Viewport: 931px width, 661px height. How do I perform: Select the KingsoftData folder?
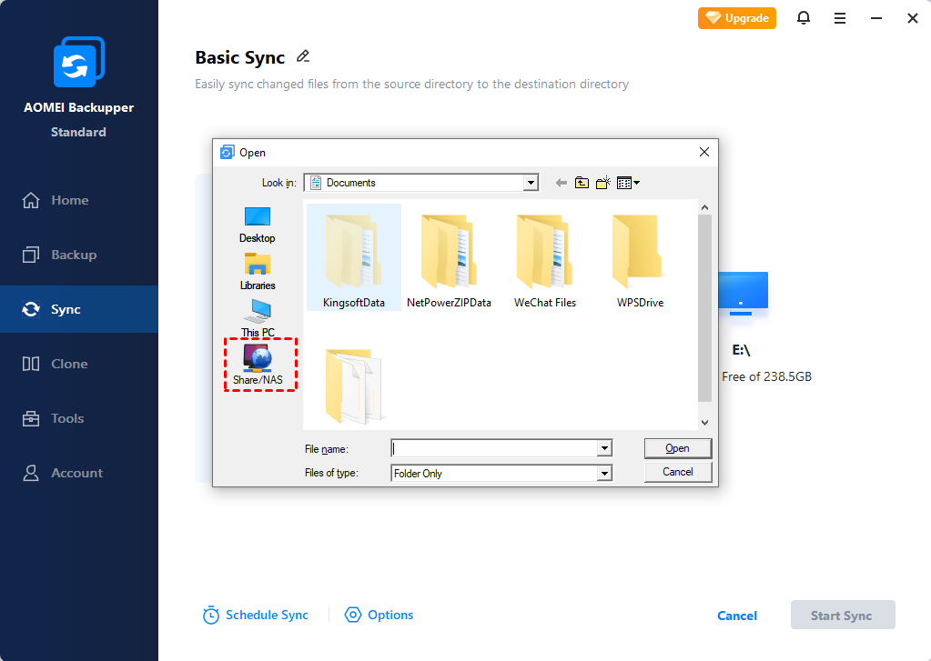(x=354, y=258)
